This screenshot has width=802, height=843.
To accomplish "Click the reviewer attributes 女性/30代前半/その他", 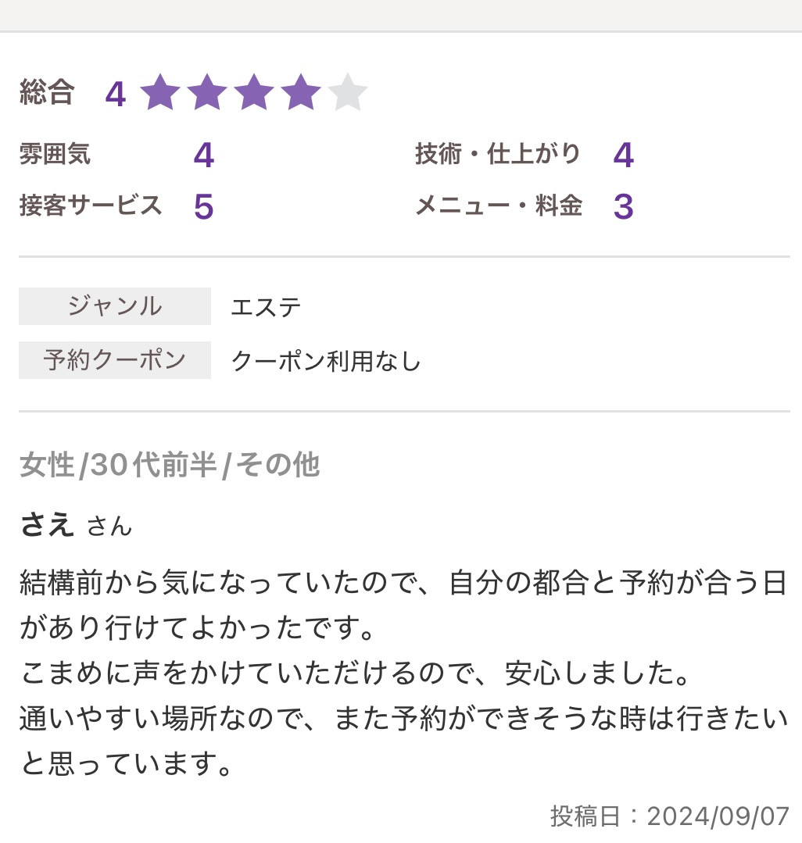I will (x=170, y=465).
